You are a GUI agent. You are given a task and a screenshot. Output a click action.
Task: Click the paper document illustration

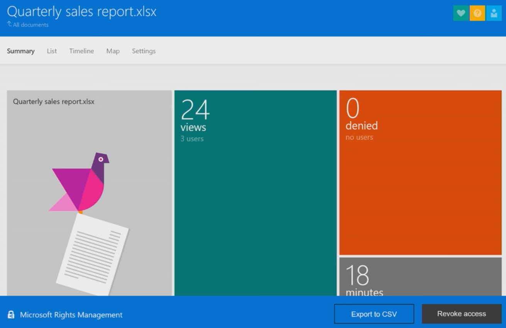(93, 254)
